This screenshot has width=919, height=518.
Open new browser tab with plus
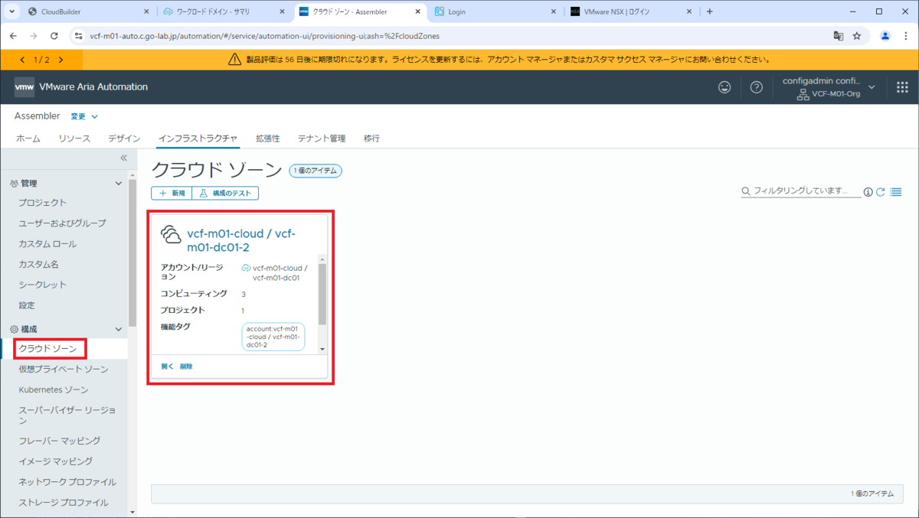[709, 11]
